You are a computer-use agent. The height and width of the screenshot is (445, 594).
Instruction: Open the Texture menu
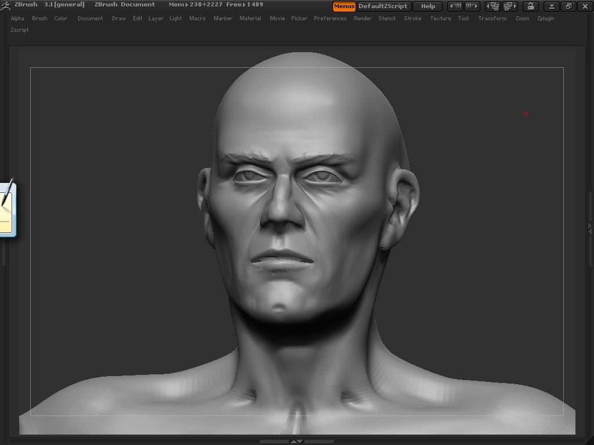440,18
